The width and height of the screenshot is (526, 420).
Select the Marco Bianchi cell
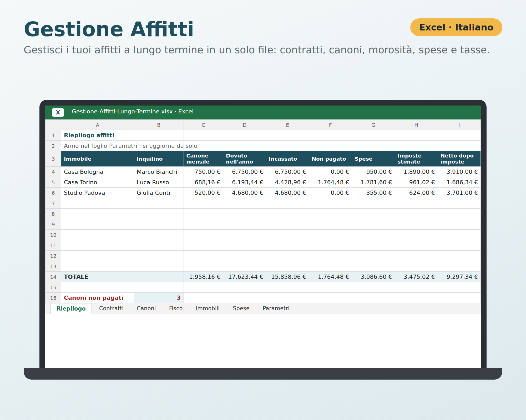[x=159, y=172]
